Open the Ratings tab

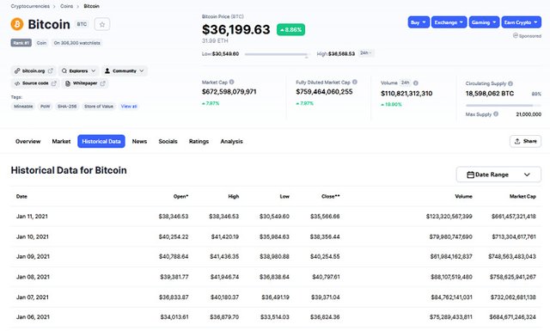(x=199, y=142)
